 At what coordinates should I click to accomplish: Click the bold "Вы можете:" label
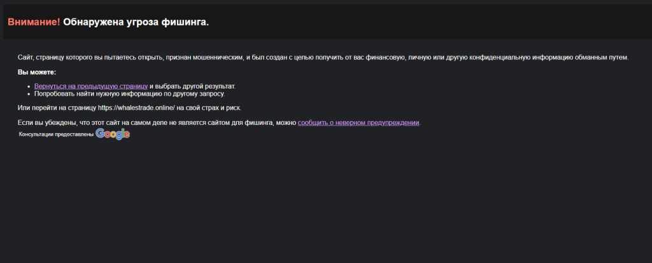[x=37, y=72]
